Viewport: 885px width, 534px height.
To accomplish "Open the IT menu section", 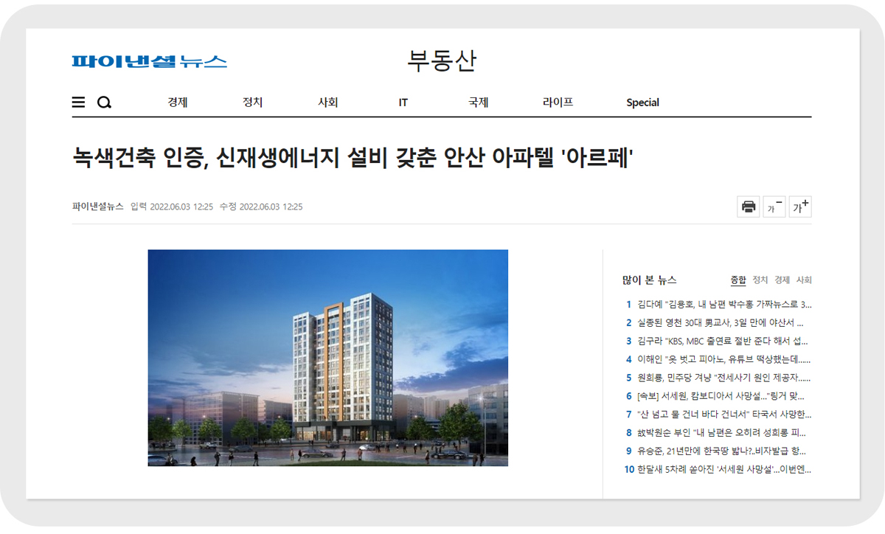I will click(x=403, y=103).
